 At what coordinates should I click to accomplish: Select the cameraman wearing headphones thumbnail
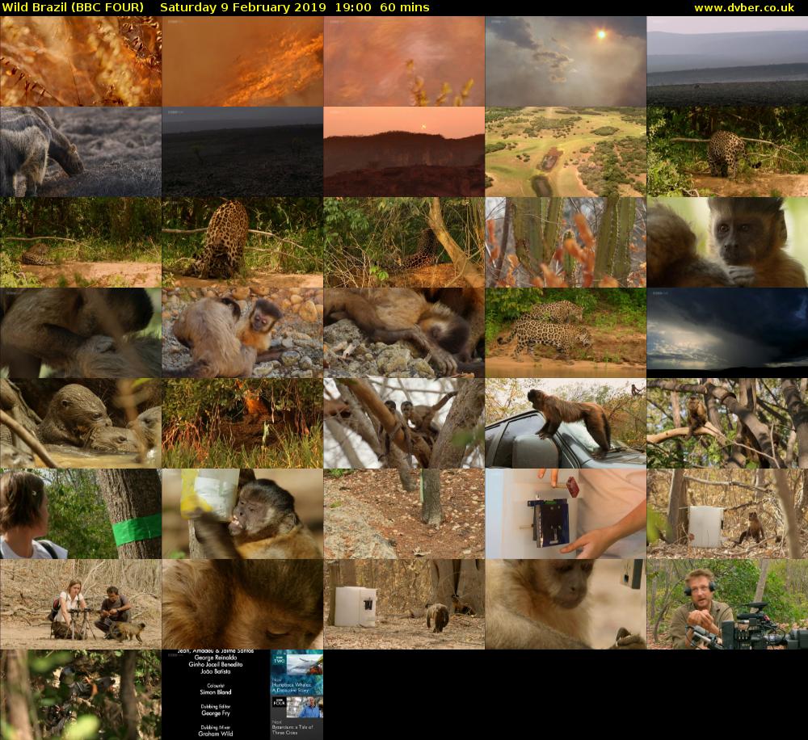click(727, 604)
